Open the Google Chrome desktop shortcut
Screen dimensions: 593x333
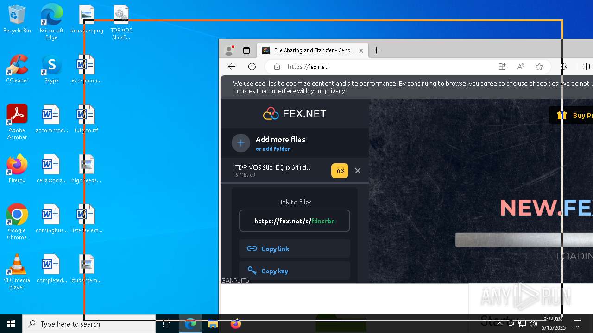tap(17, 222)
